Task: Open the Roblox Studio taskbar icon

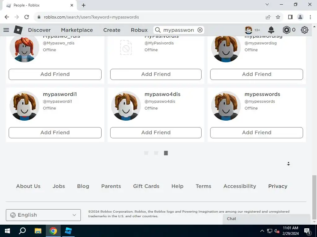Action: point(68,231)
